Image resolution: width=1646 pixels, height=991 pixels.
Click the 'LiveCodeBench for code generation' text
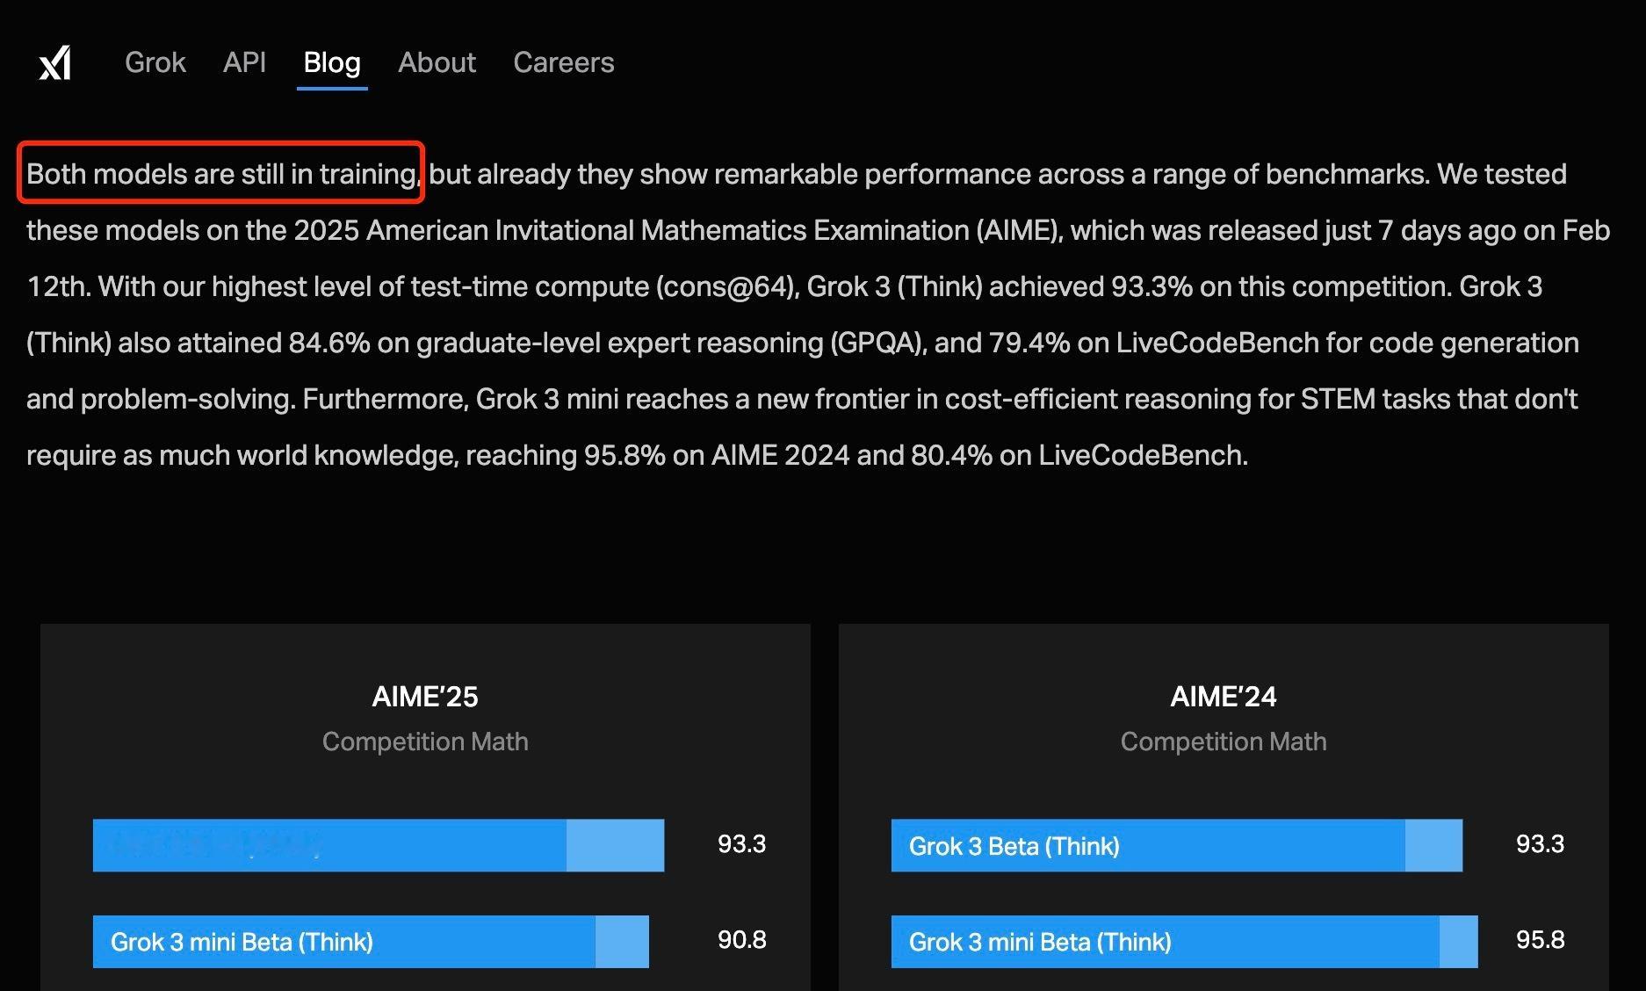(x=1347, y=343)
